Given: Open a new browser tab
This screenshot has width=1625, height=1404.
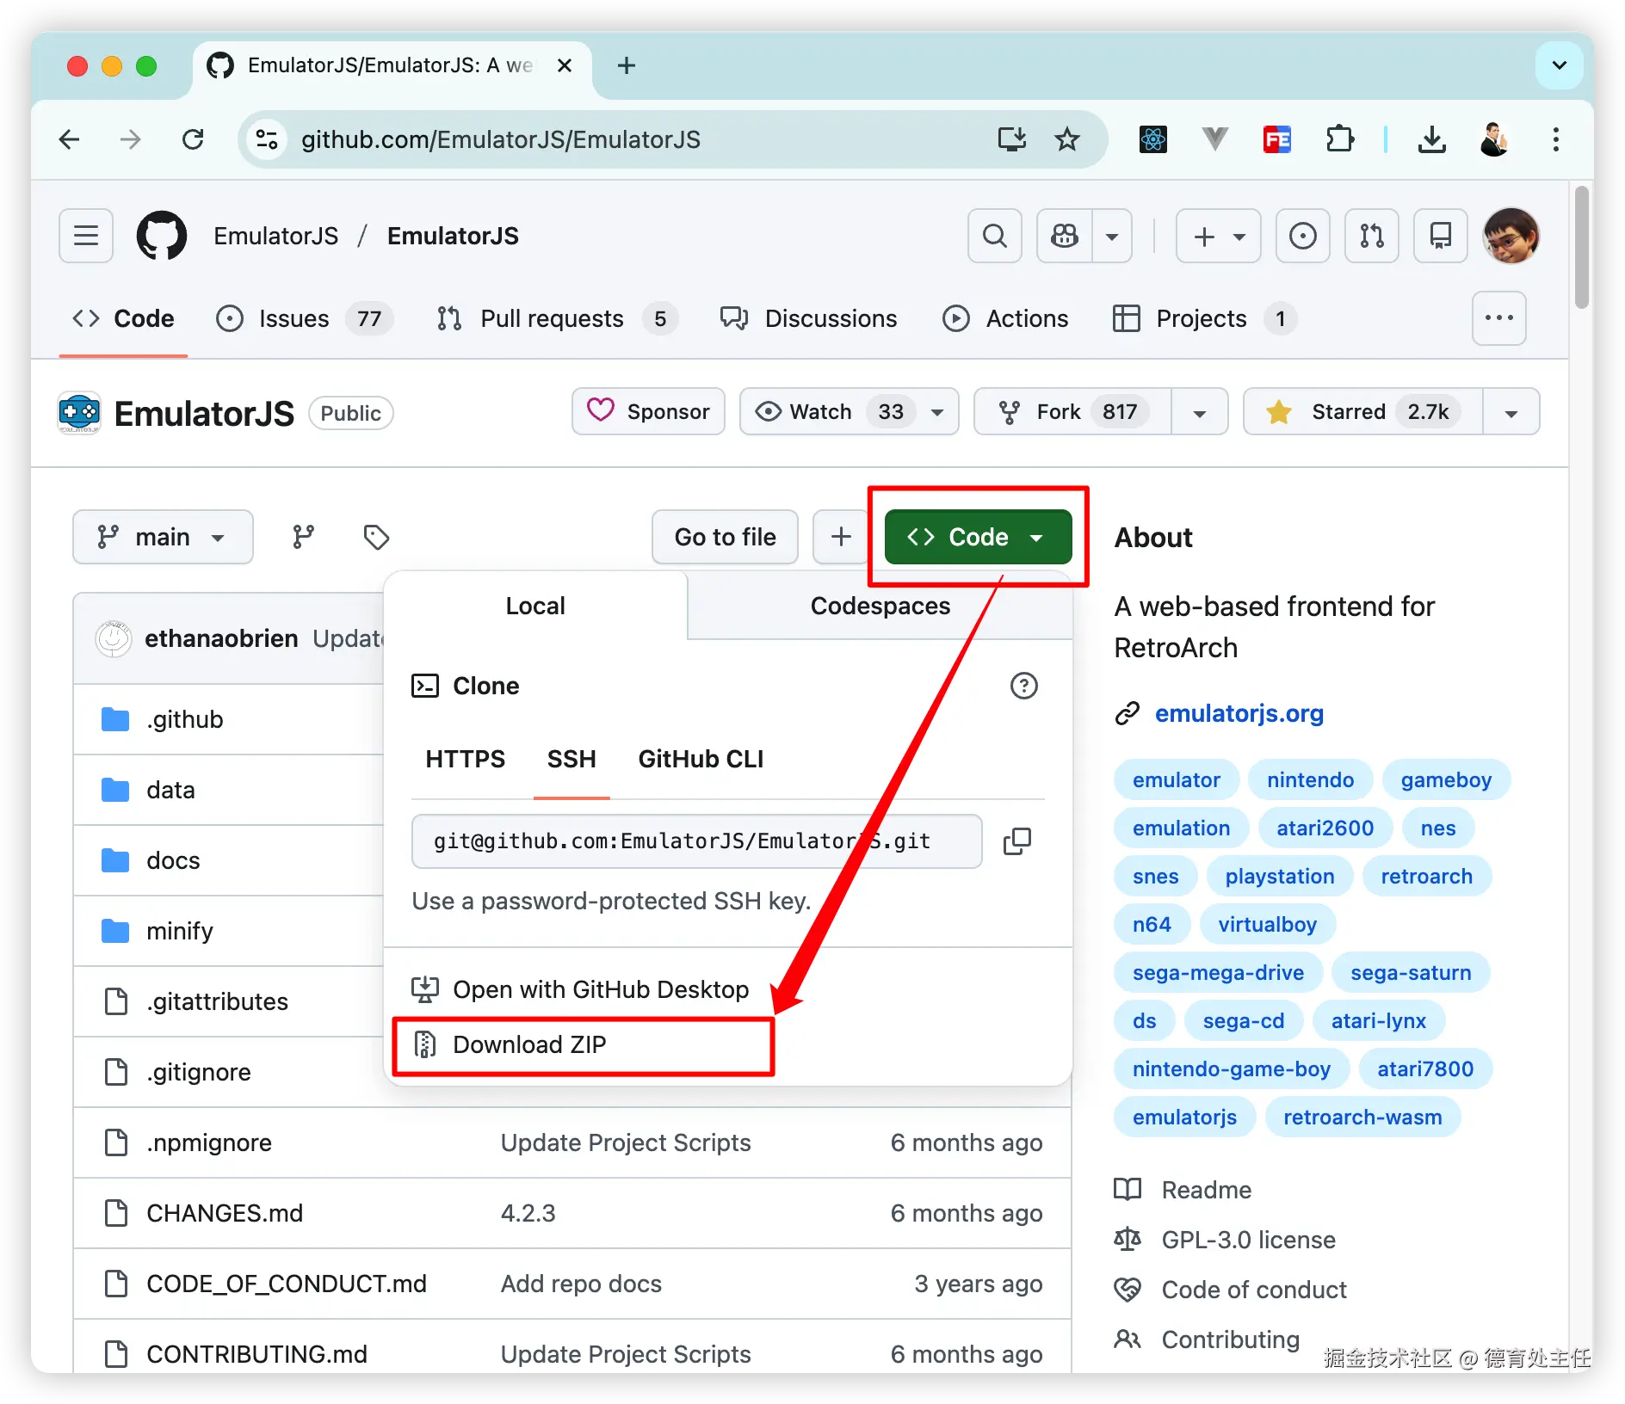Looking at the screenshot, I should [627, 65].
